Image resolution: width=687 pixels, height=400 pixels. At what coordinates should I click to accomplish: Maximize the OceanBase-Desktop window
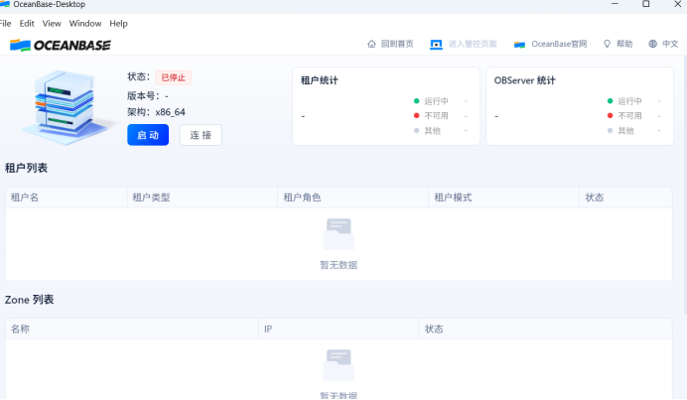point(646,4)
